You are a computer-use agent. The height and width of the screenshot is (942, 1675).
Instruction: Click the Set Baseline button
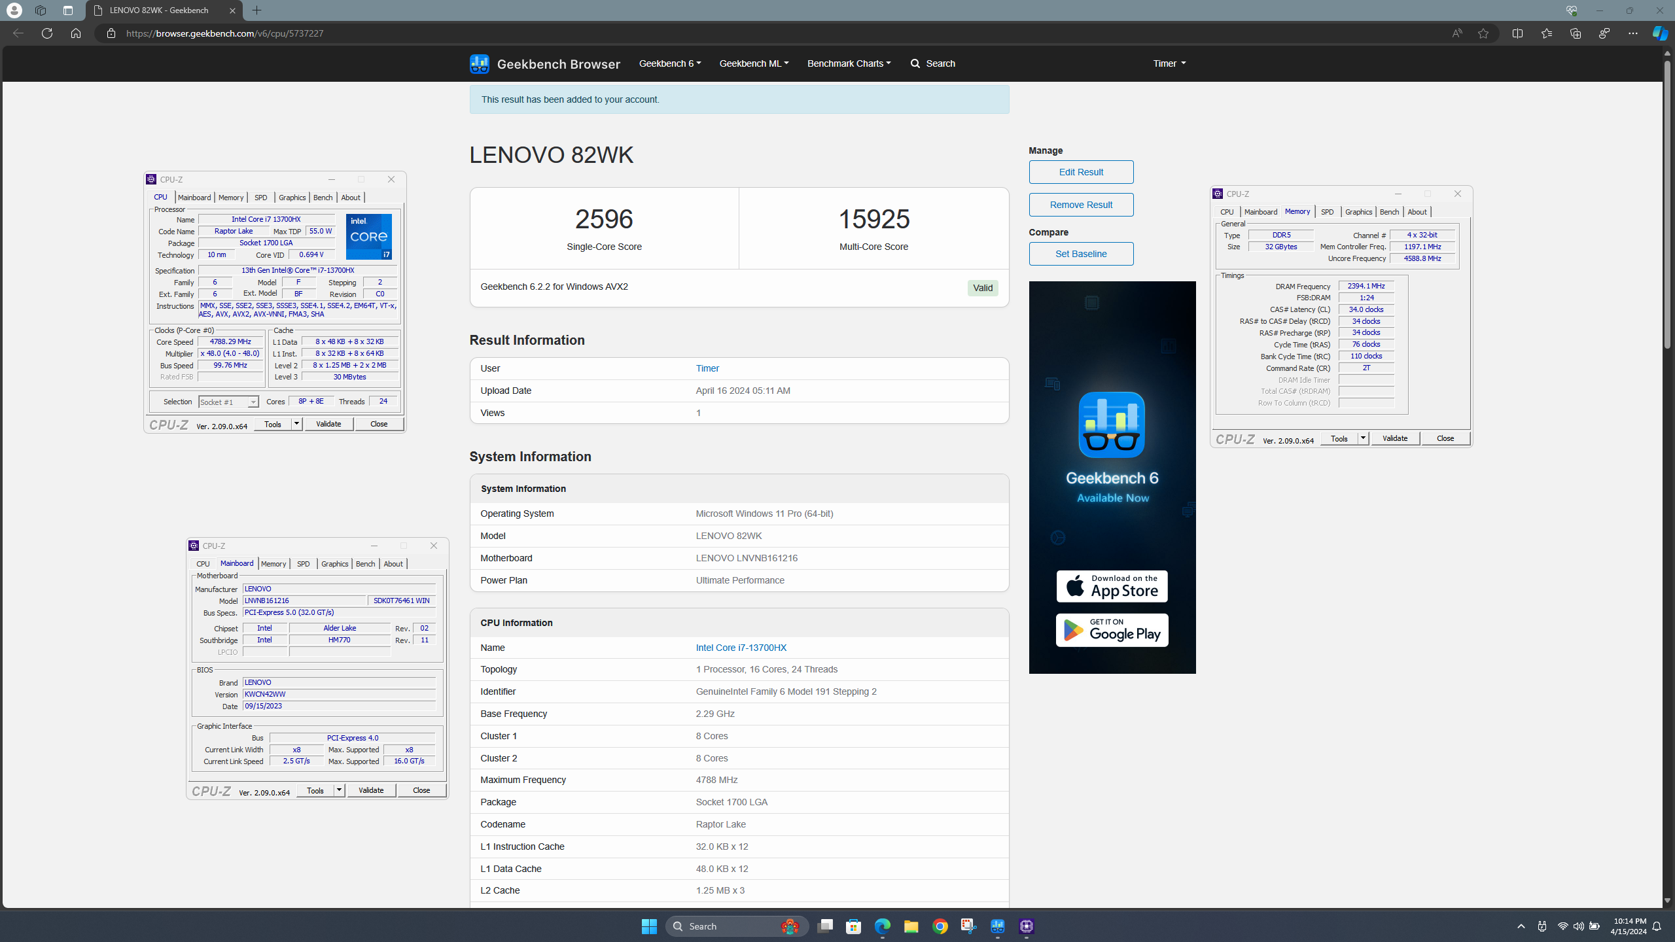(x=1081, y=254)
